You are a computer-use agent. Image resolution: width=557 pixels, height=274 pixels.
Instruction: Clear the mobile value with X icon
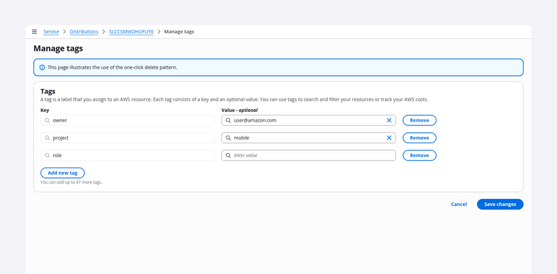pos(389,138)
